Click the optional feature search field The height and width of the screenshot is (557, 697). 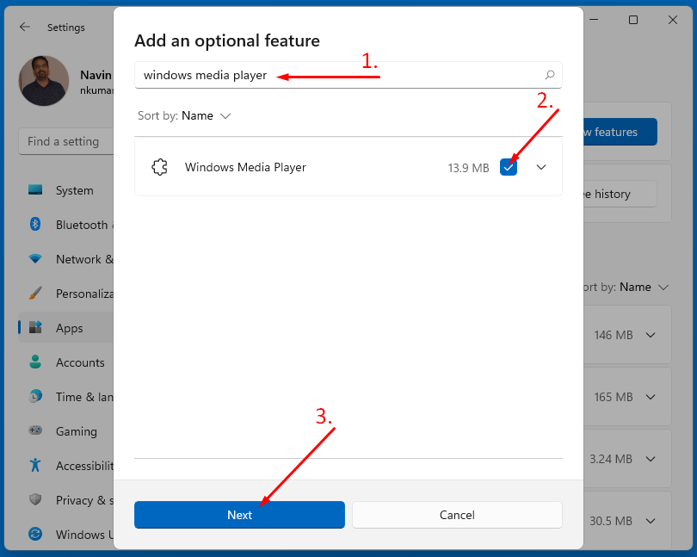pos(348,75)
